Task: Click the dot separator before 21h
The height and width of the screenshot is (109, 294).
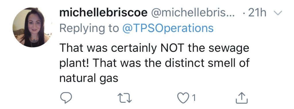Action: [244, 13]
